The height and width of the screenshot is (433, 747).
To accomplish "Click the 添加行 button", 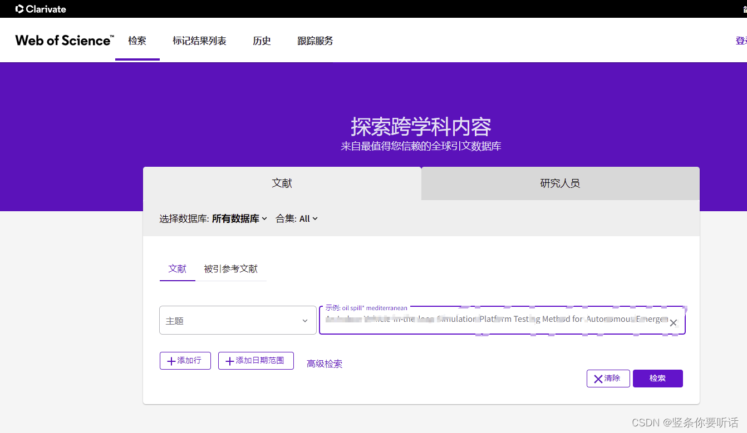I will point(185,361).
